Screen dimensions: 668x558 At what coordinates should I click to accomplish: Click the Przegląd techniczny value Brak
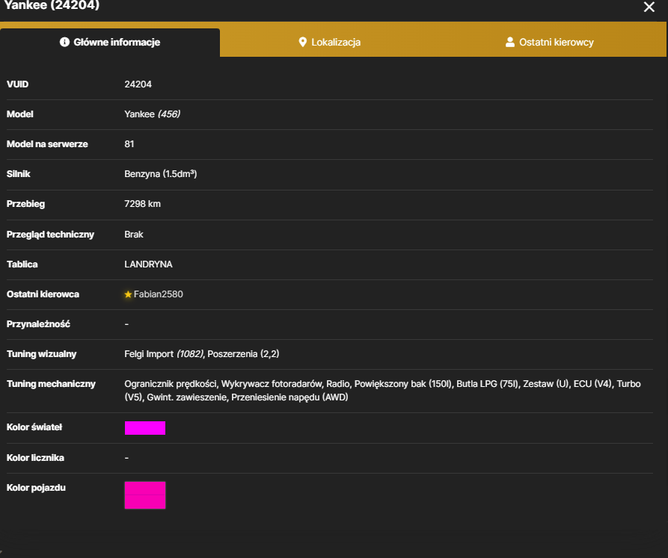pos(134,235)
